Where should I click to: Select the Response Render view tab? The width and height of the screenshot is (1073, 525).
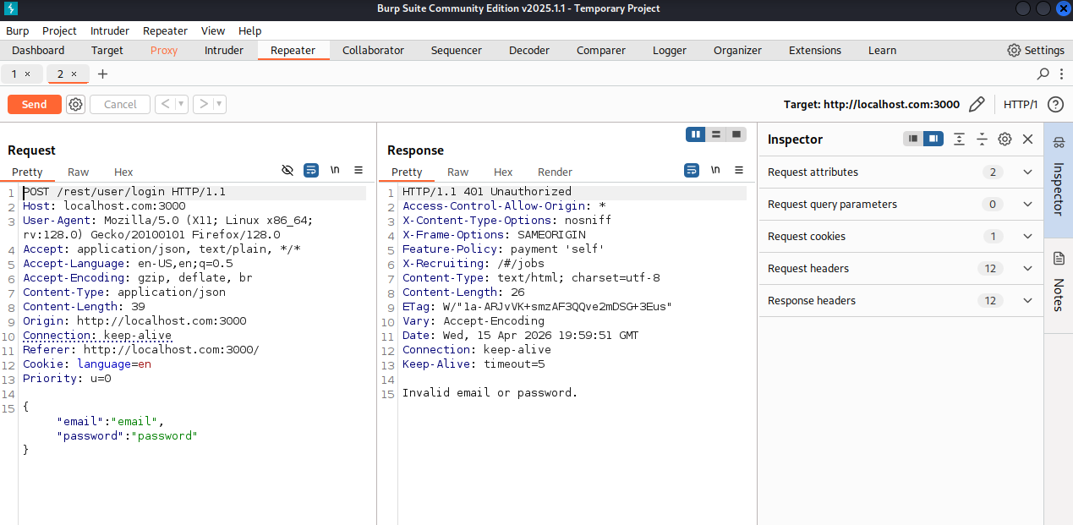[555, 172]
